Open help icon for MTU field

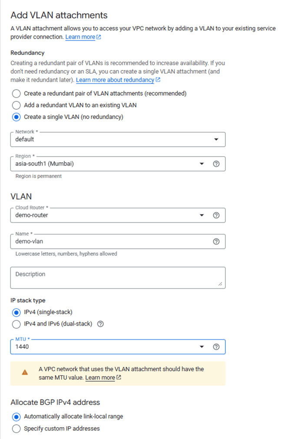pyautogui.click(x=216, y=347)
